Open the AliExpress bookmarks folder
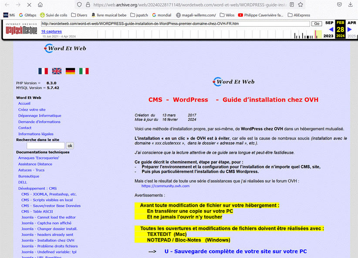This screenshot has width=358, height=258. tap(299, 15)
